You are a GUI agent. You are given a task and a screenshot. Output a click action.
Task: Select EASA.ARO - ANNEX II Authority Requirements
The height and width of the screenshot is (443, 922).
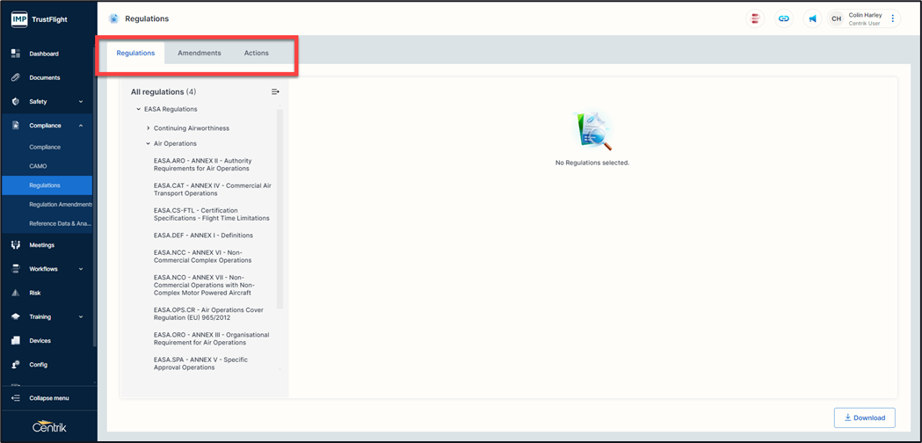click(203, 164)
